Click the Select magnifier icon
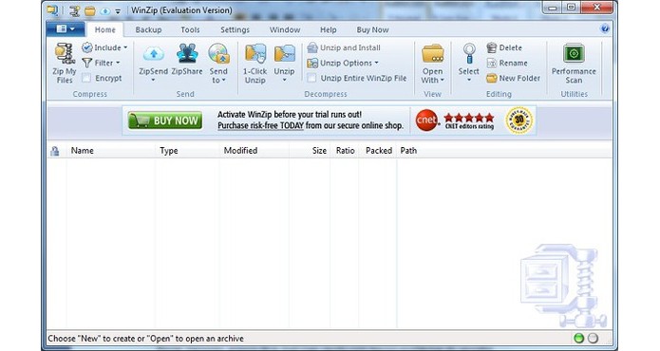 pyautogui.click(x=468, y=54)
